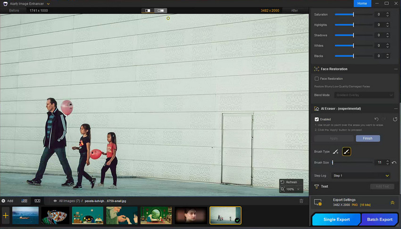
Task: Click the Saturation value stepper arrows
Action: click(388, 15)
